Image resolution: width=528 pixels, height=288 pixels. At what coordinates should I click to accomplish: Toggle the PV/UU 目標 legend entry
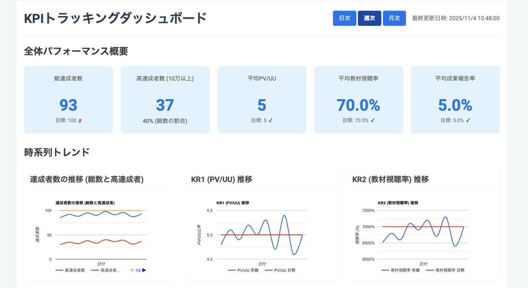(x=280, y=270)
